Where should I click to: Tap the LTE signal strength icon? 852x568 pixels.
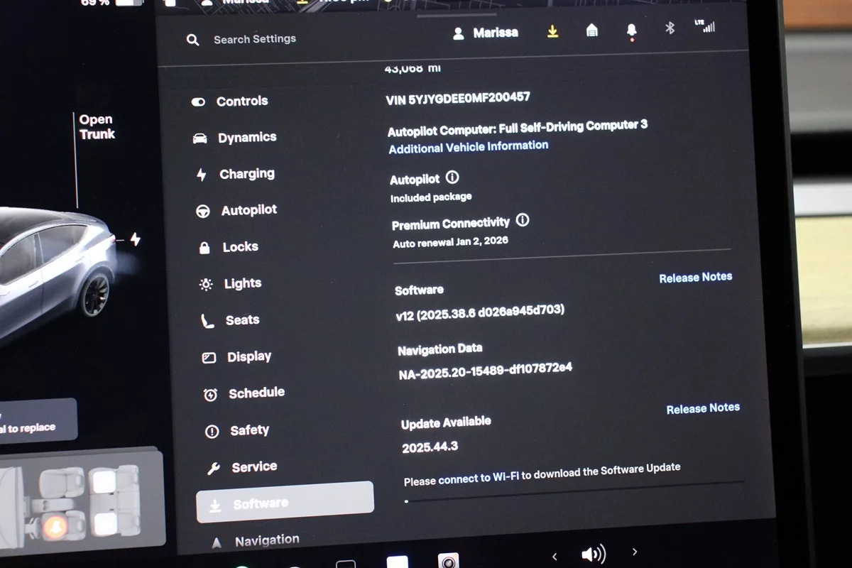705,27
